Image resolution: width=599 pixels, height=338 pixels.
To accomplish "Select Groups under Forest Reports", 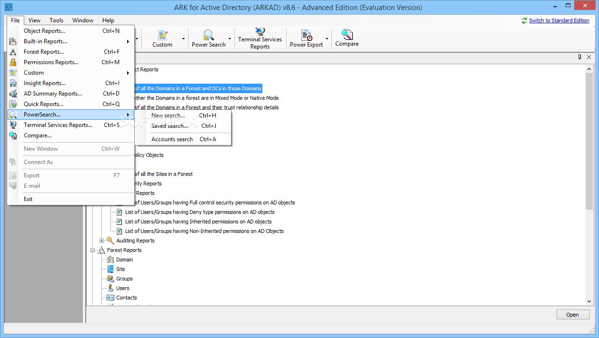I will 124,279.
